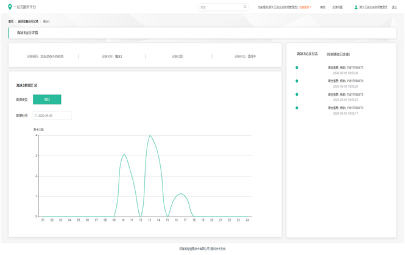Viewport: 405px width, 255px height.
Task: Click the last log dot at 18:53:17
Action: coord(297,108)
